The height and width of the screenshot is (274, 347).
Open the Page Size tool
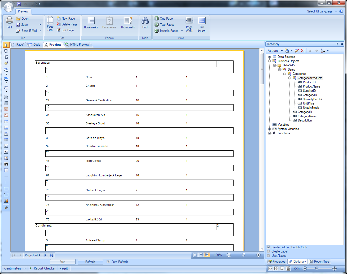click(x=50, y=24)
